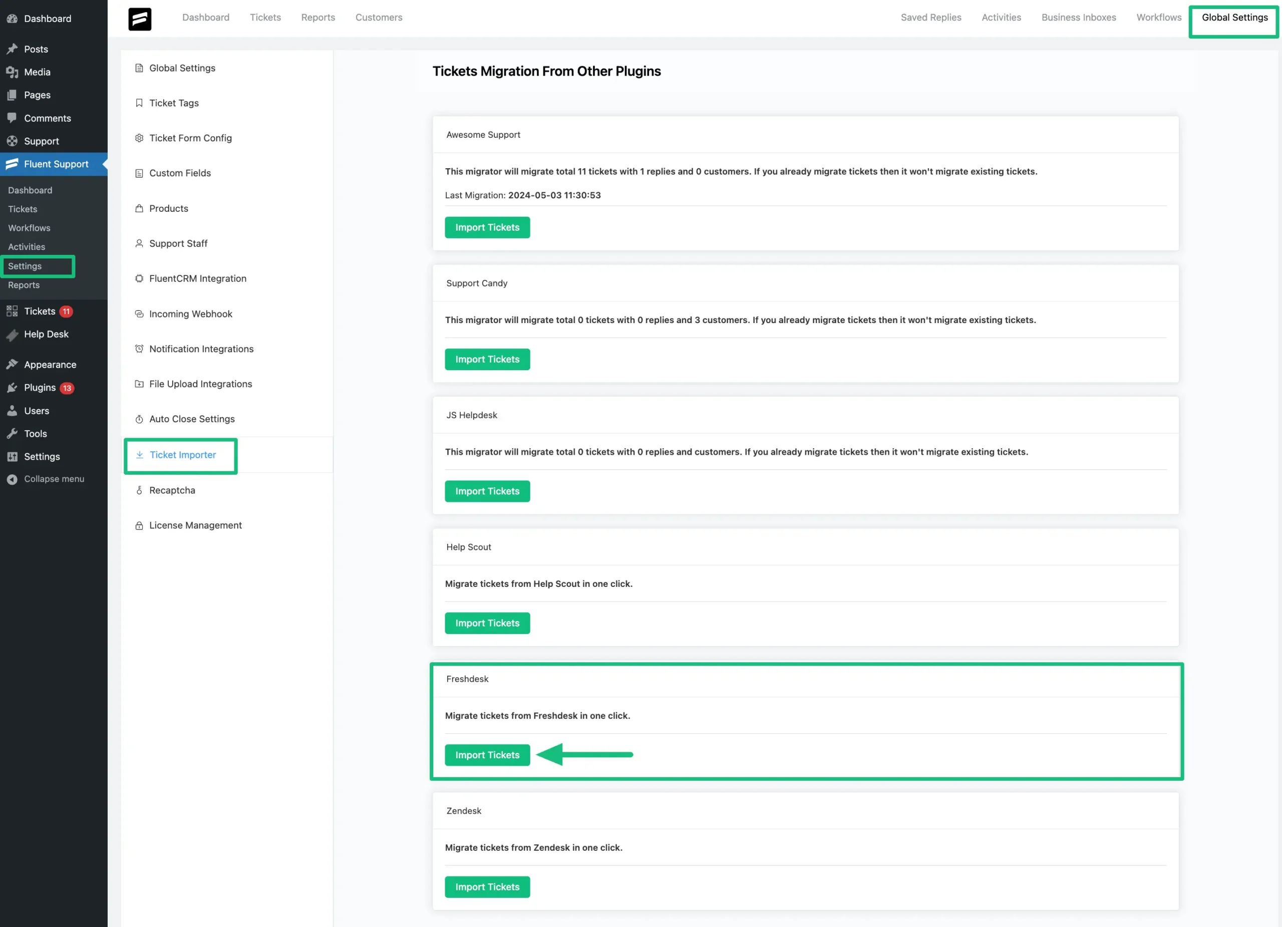1282x927 pixels.
Task: Click the WordPress Dashboard gauge icon
Action: tap(12, 19)
